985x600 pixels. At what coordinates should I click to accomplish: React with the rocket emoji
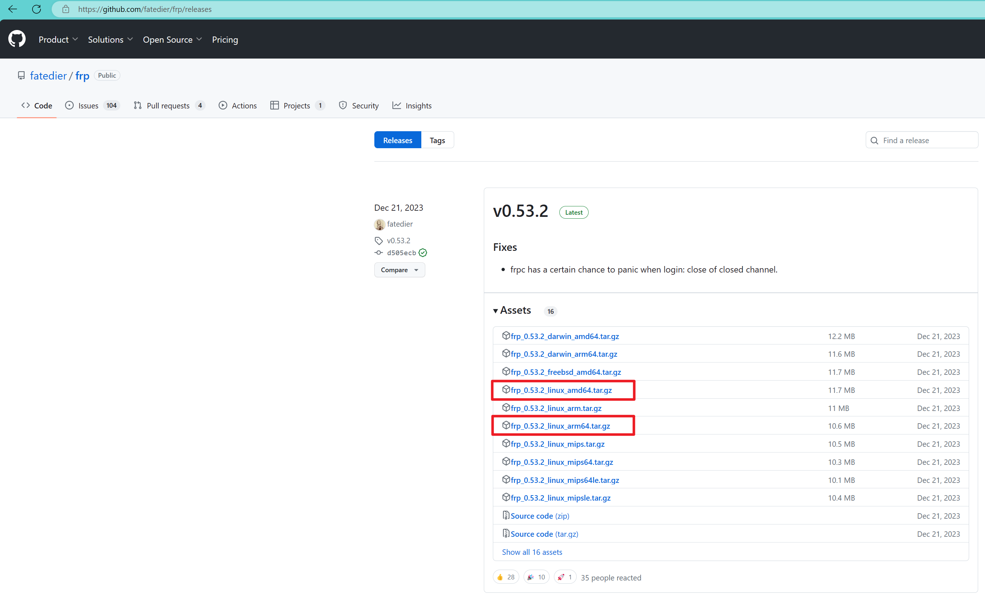(x=565, y=577)
